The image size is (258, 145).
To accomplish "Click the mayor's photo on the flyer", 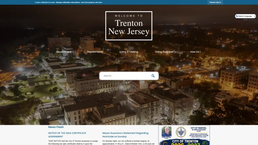I will click(x=166, y=132).
